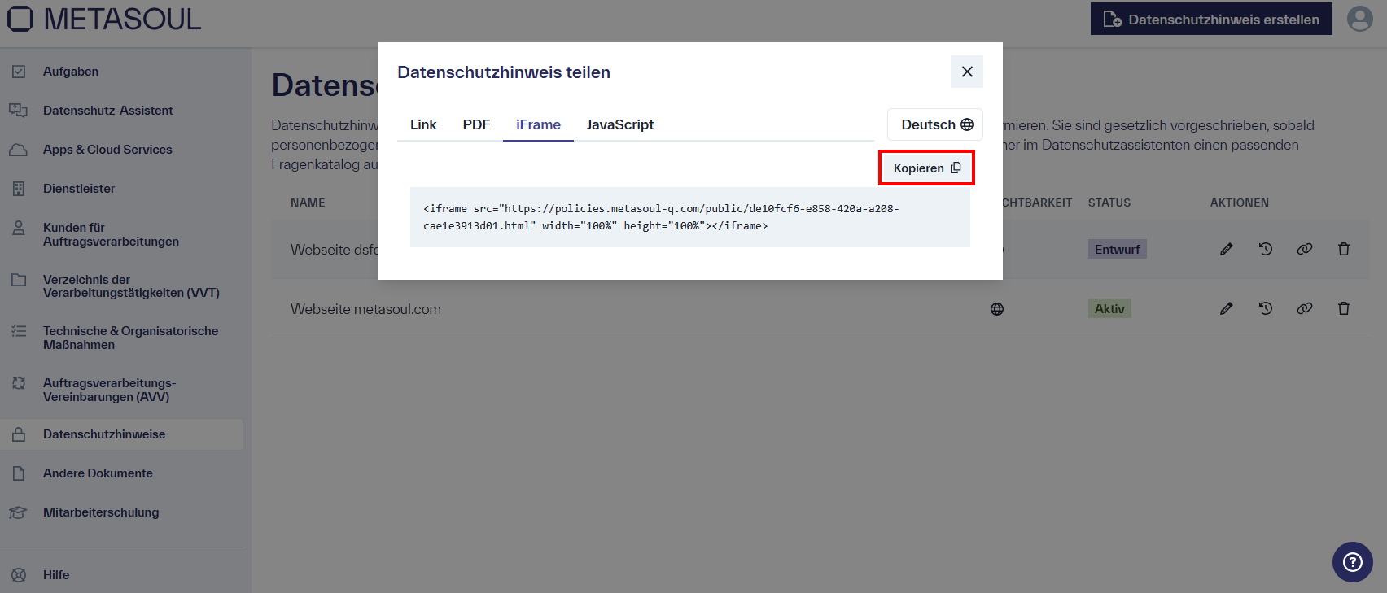Open history for Webseite metasoul.com
The width and height of the screenshot is (1387, 593).
(x=1266, y=308)
